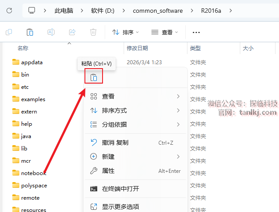Image resolution: width=279 pixels, height=212 pixels.
Task: Click the remote folder icon
Action: [16, 197]
